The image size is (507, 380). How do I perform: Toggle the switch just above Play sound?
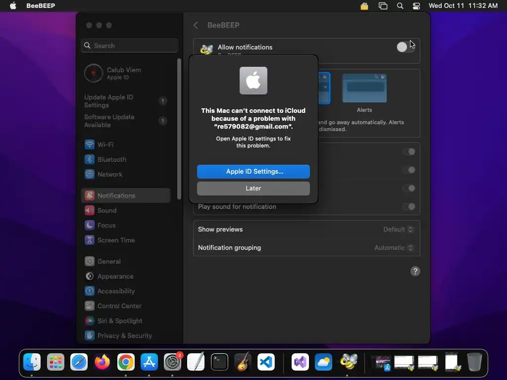pyautogui.click(x=408, y=189)
